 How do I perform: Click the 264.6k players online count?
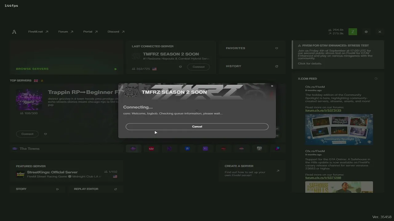tap(336, 30)
